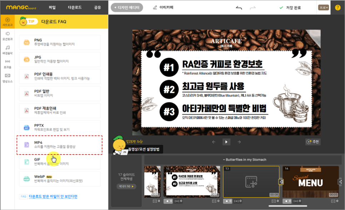Click the PPTX file icon
The image size is (345, 210).
pos(27,127)
